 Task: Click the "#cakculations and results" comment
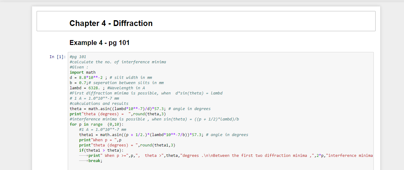[99, 104]
